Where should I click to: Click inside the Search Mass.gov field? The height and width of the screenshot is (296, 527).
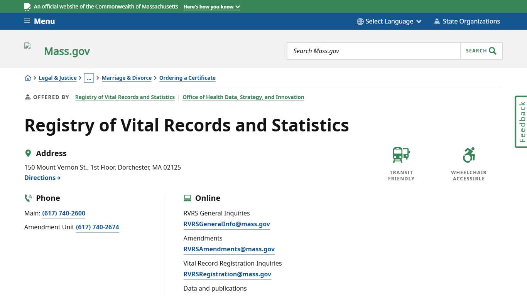pyautogui.click(x=373, y=50)
